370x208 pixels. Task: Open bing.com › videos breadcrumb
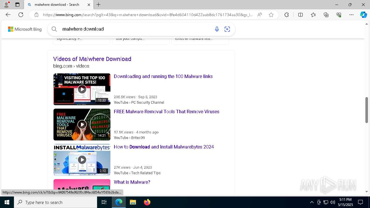click(71, 66)
